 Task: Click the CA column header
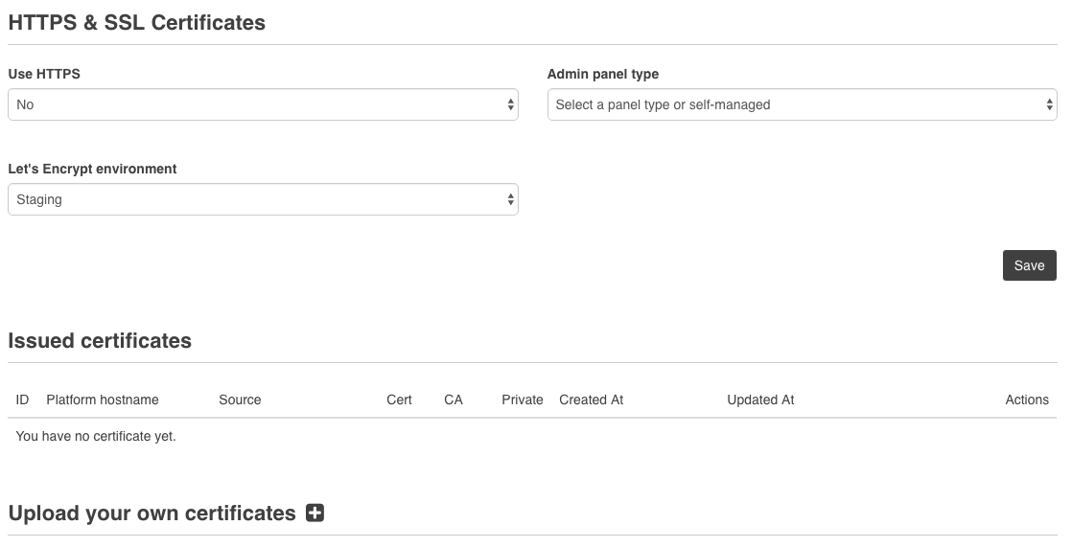point(454,400)
